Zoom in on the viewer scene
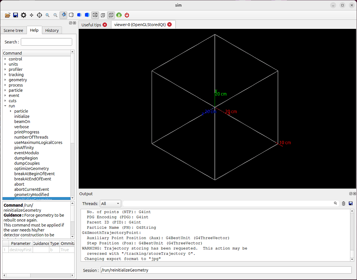This screenshot has width=357, height=280. (x=55, y=15)
